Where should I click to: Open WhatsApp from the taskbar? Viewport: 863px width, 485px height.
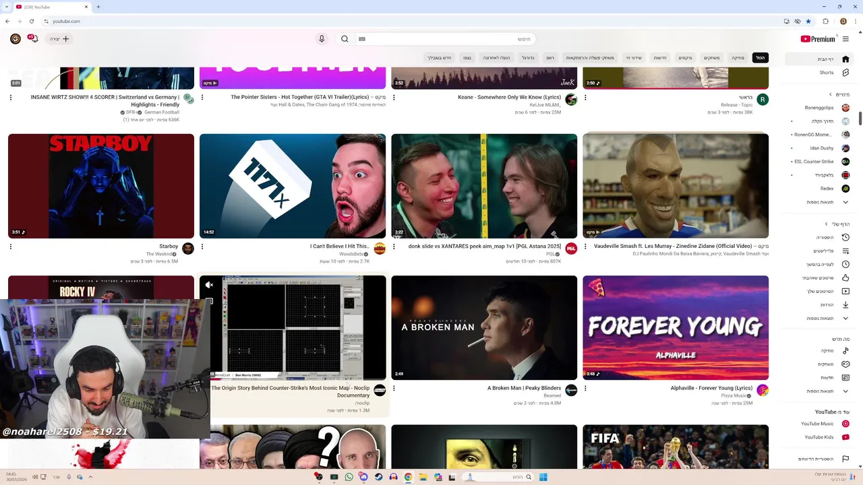tap(349, 477)
